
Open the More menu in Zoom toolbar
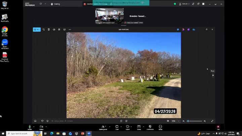(x=160, y=127)
